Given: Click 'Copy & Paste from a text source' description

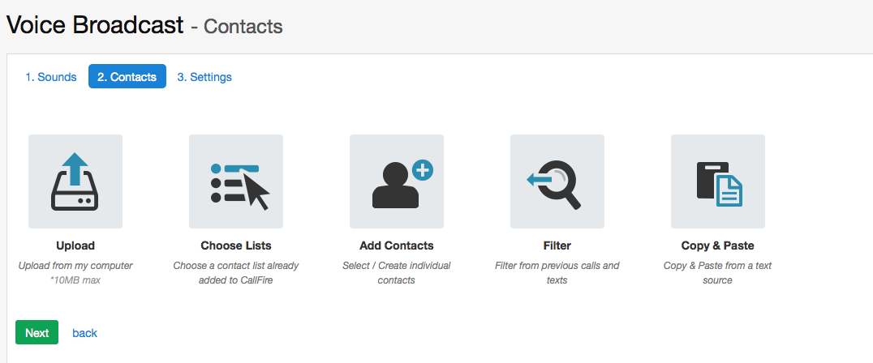Looking at the screenshot, I should [718, 273].
